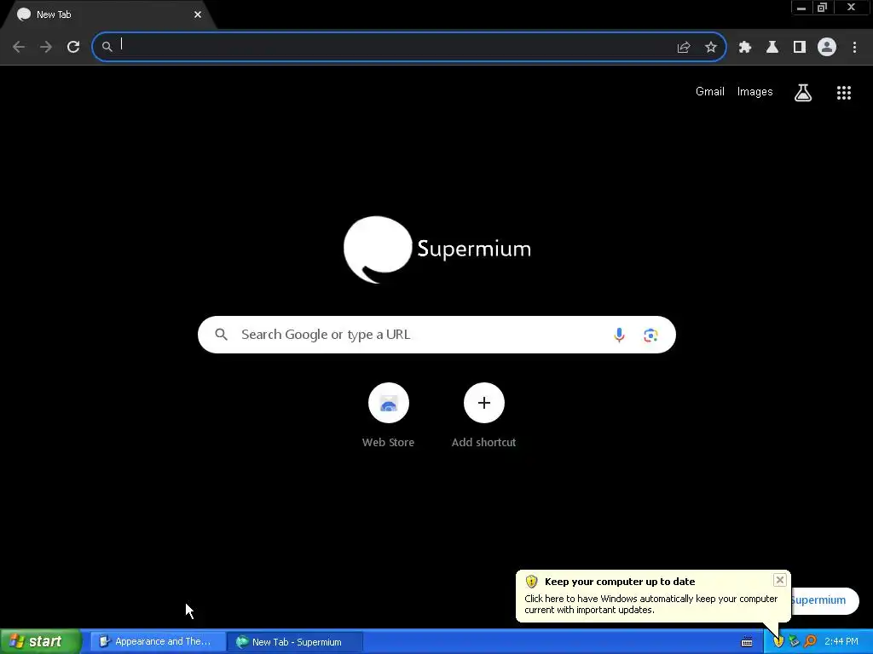Switch to Appearance and Themes taskbar window
The width and height of the screenshot is (873, 654).
[158, 642]
